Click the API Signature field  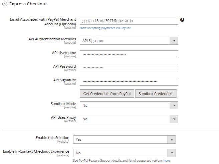coord(129,82)
